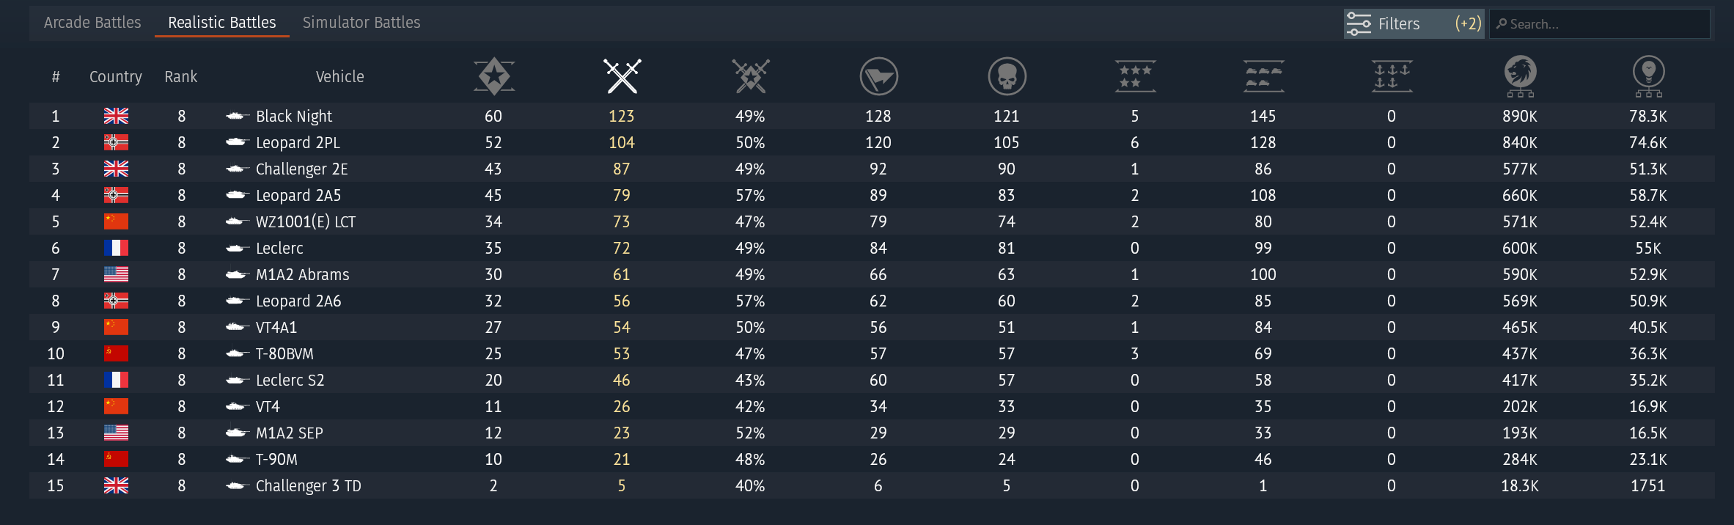This screenshot has width=1734, height=525.
Task: Sort by the tanks ground kills icon
Action: [x=1263, y=76]
